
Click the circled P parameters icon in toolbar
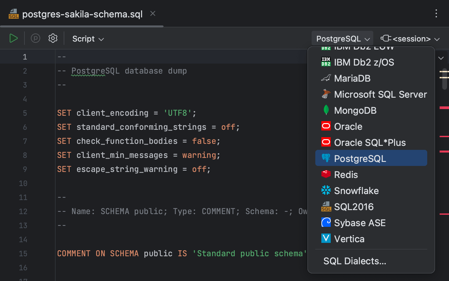pyautogui.click(x=35, y=38)
